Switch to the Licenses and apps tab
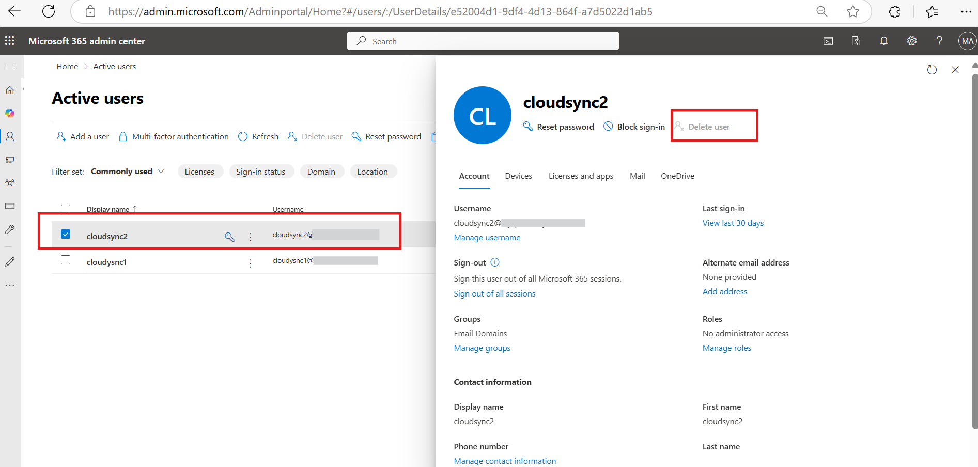978x467 pixels. pos(580,176)
